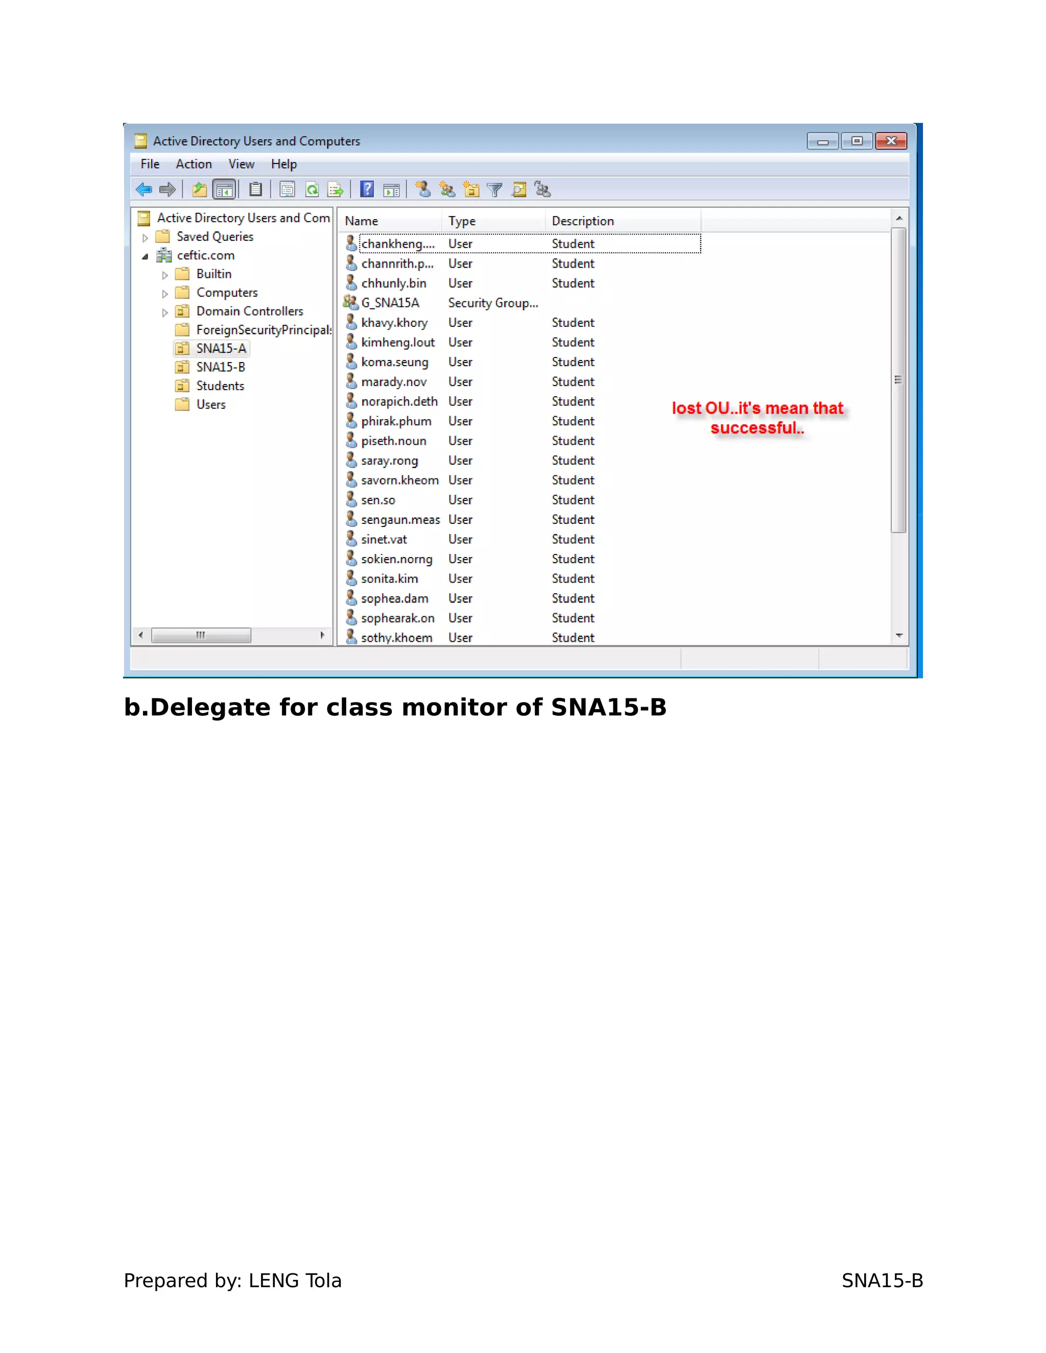The image size is (1046, 1353).
Task: Click scroll down arrow of user list
Action: [x=899, y=636]
